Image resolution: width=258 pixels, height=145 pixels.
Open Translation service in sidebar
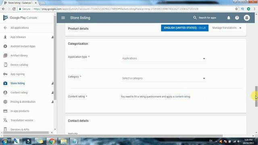click(22, 120)
